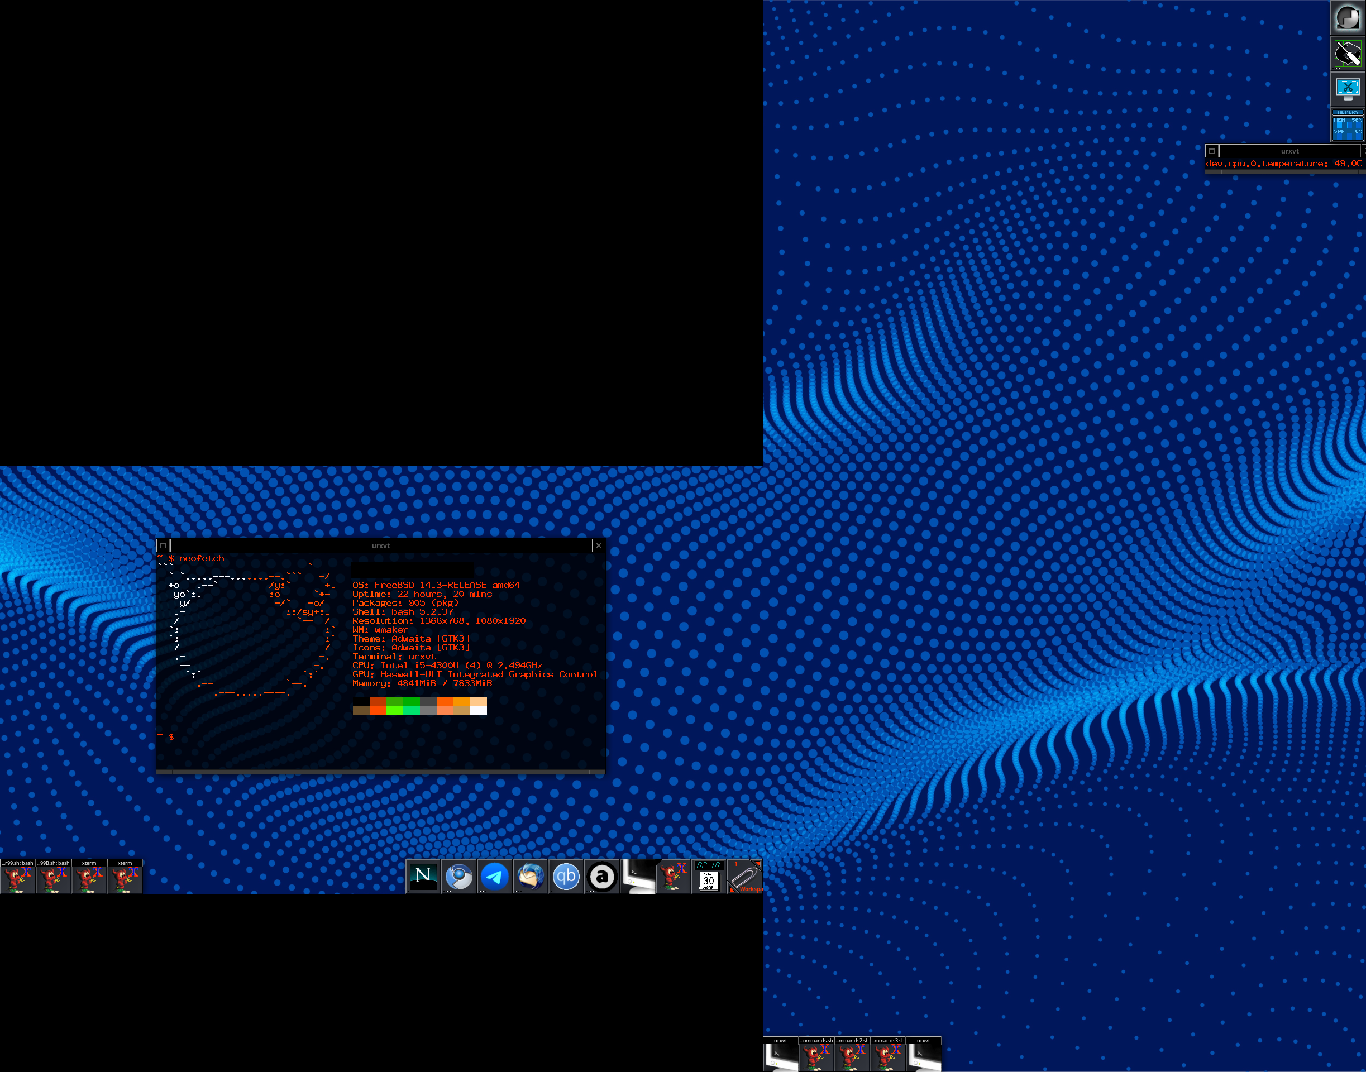1366x1072 pixels.
Task: Click 'dev.cpu.0.temperature: 49.0C' text
Action: tap(1284, 164)
